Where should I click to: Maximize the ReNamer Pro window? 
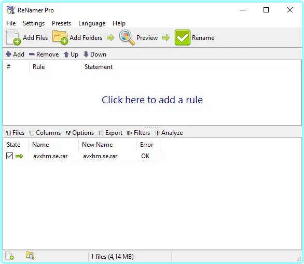[266, 10]
